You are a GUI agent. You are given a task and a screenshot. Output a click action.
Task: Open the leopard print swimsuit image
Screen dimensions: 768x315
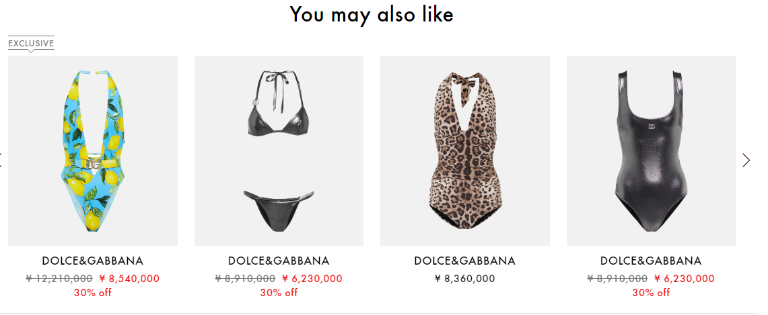click(465, 150)
